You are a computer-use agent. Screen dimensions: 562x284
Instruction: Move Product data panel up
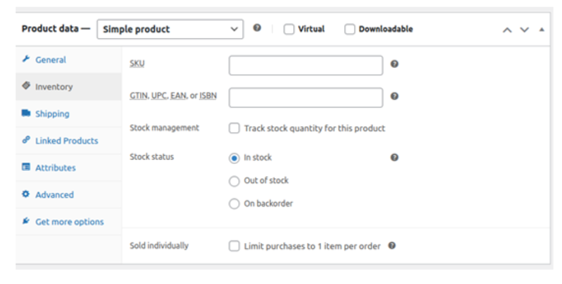click(x=507, y=30)
